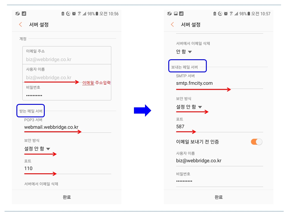Screen dimensions: 296x215
Task: Tap alarm icon in left status bar
Action: (74, 14)
